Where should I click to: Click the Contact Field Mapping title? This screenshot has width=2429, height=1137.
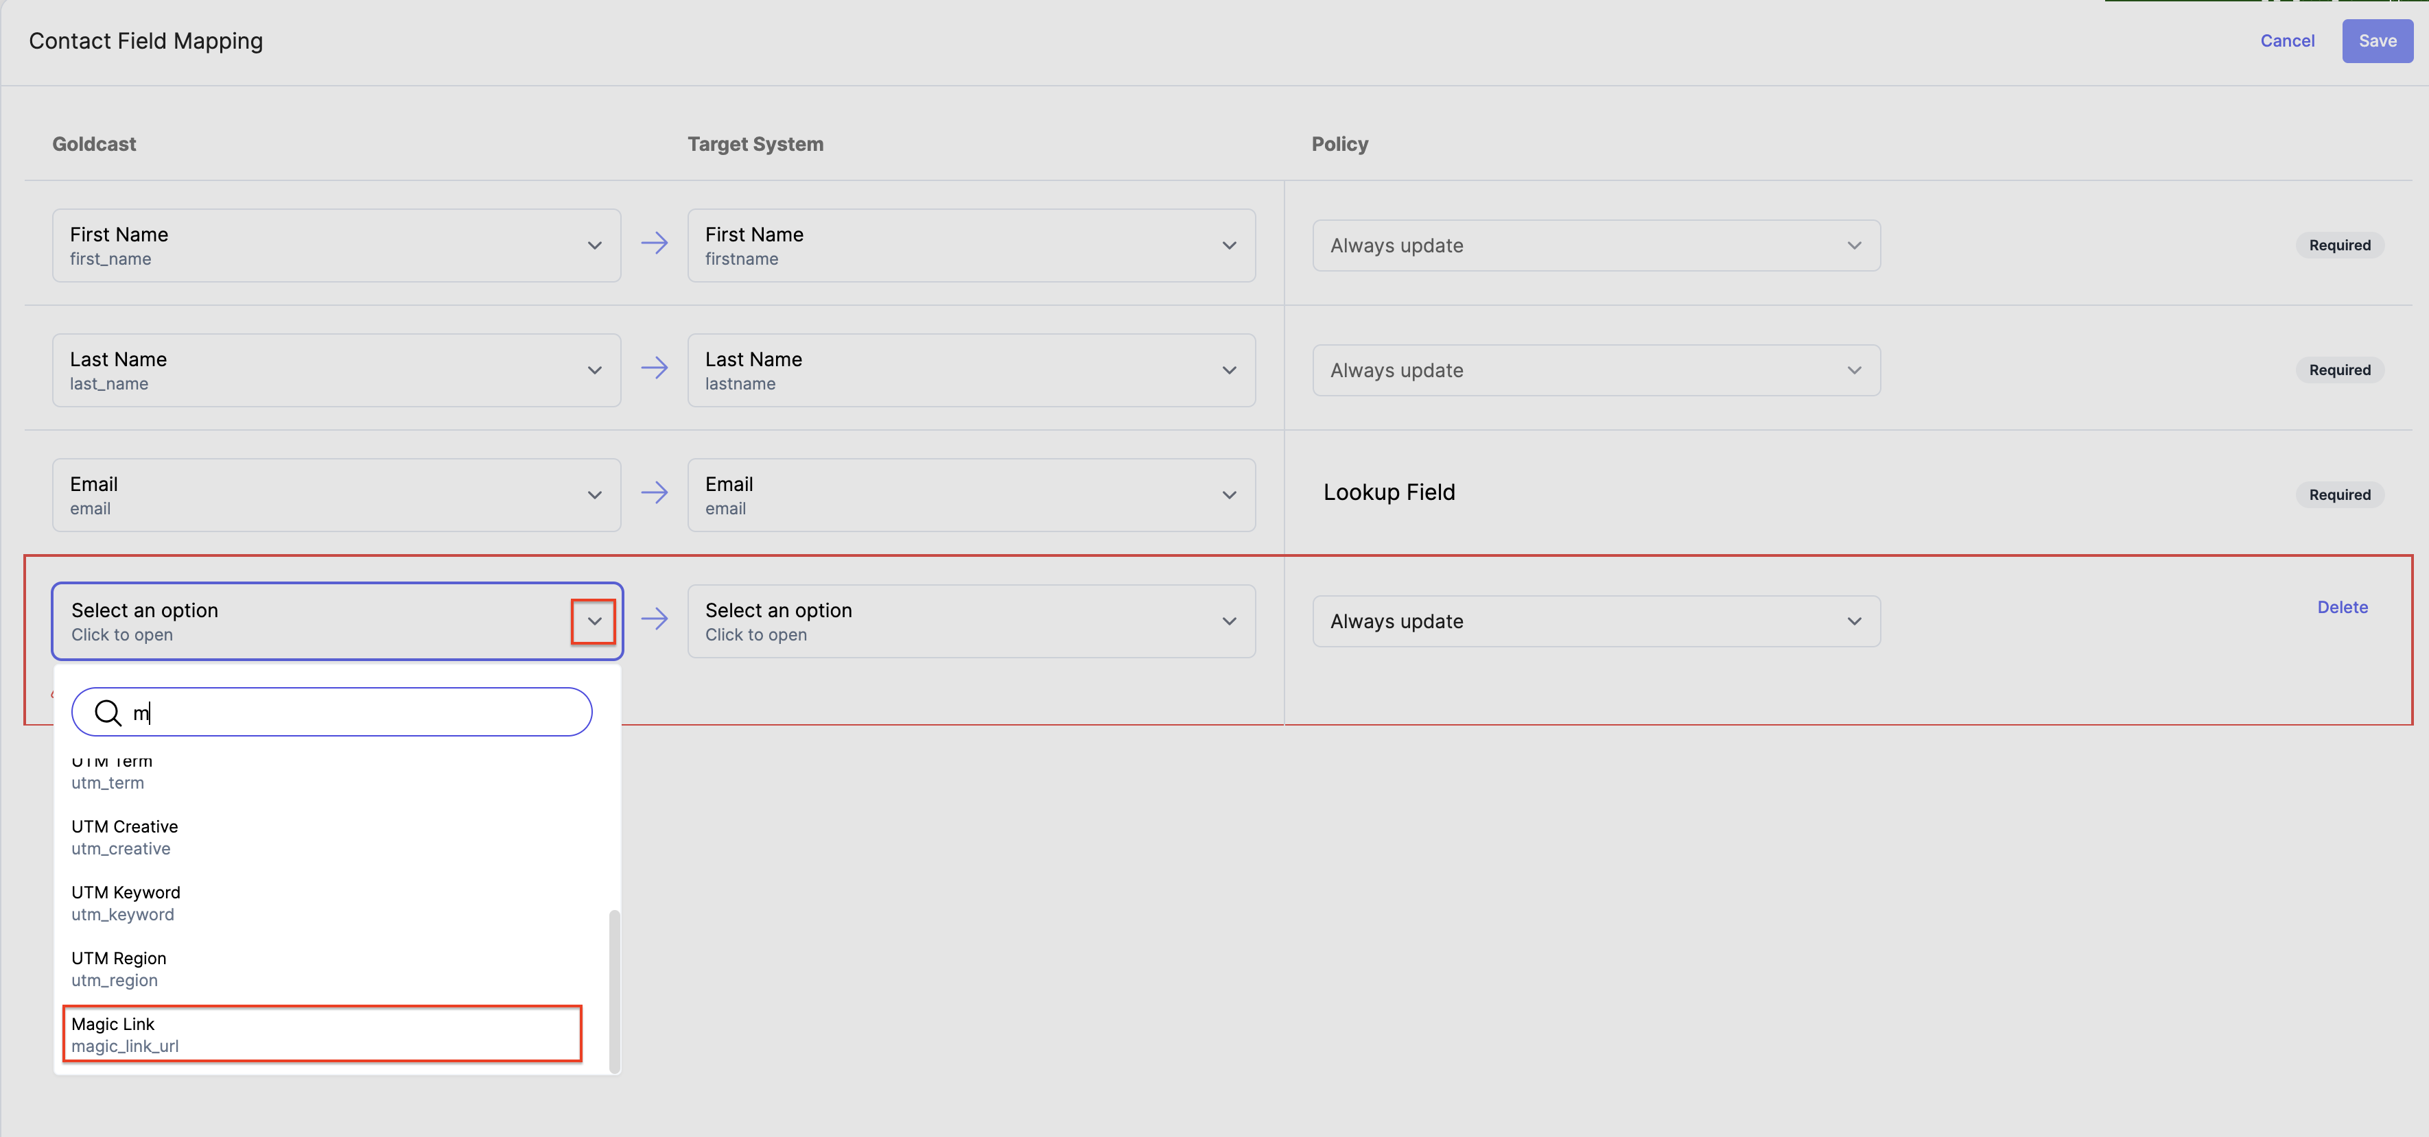146,40
